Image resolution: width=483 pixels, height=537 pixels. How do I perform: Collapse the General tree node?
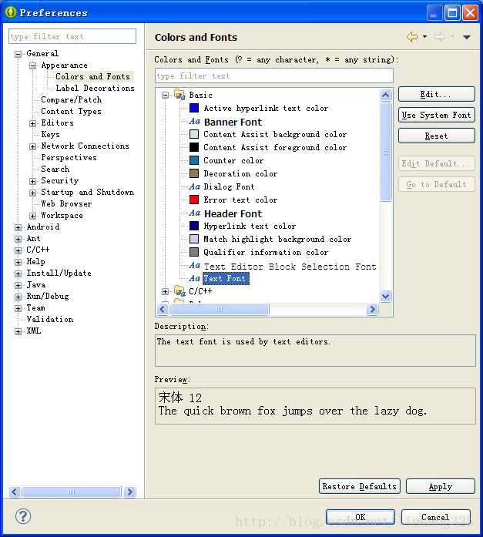tap(18, 54)
